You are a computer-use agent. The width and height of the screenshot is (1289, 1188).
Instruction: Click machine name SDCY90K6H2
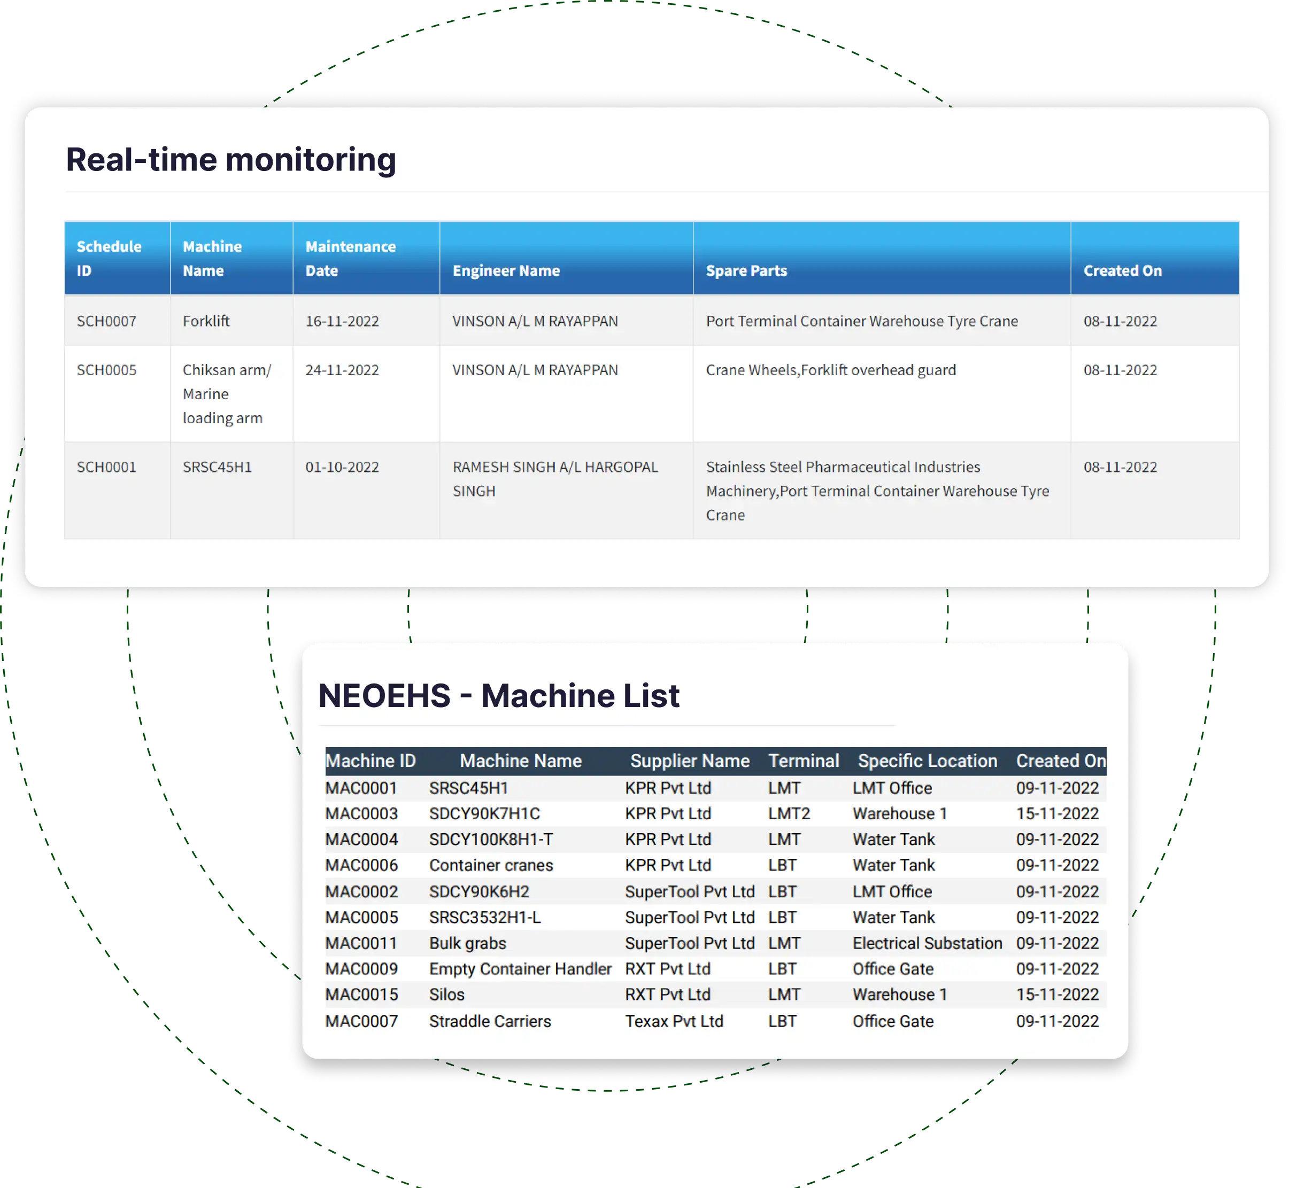(479, 891)
